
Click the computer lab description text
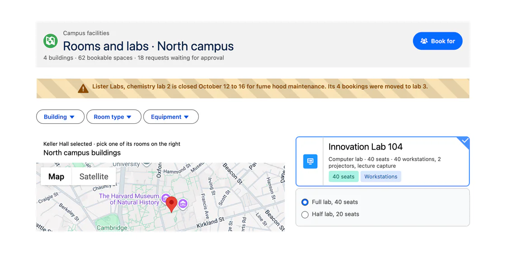click(x=384, y=163)
